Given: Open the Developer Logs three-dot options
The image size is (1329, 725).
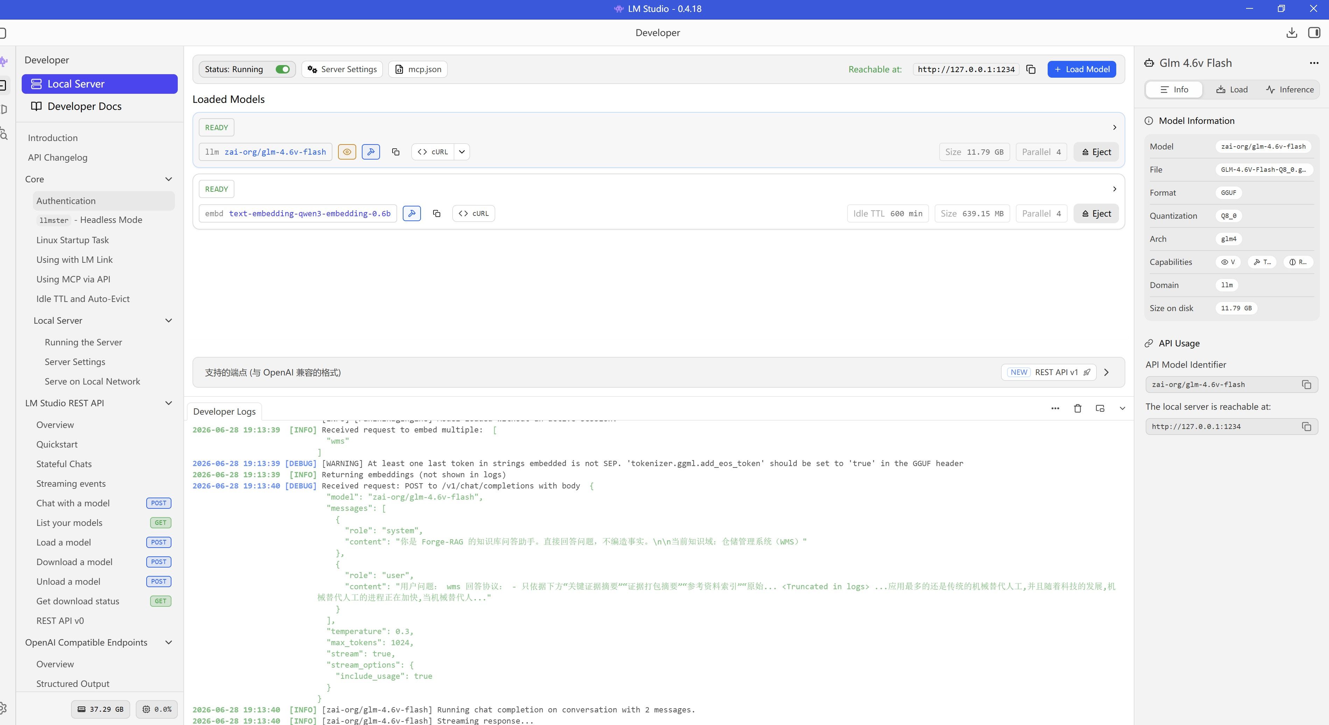Looking at the screenshot, I should pyautogui.click(x=1055, y=408).
